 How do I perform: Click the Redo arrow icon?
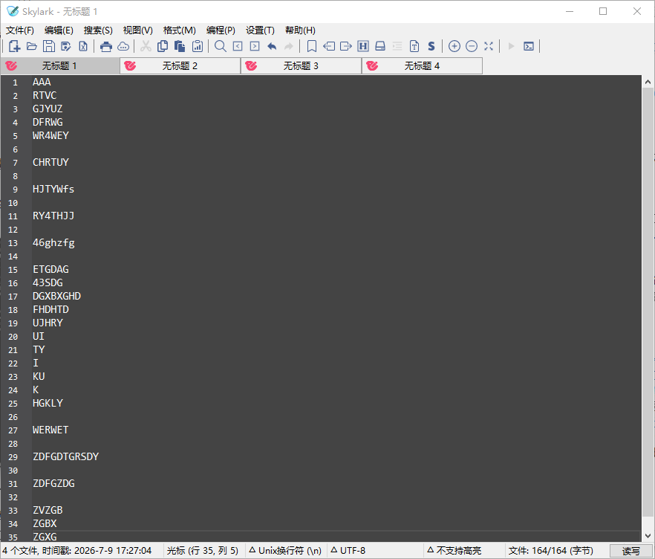pos(289,46)
